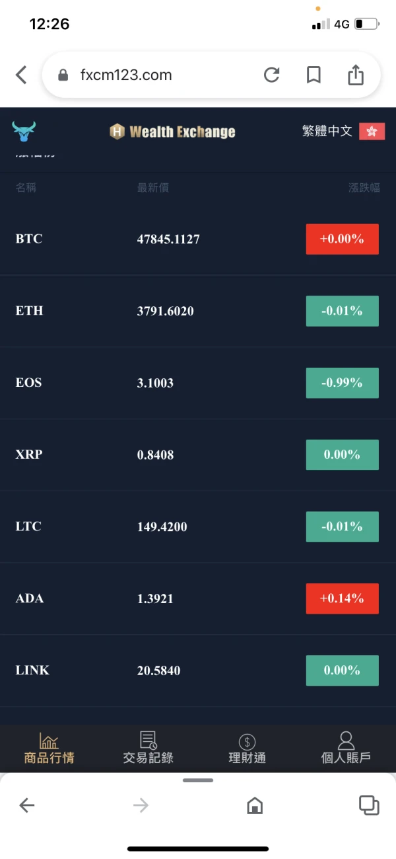This screenshot has width=396, height=859.
Task: Open the 繁體中文 language selector
Action: point(327,131)
